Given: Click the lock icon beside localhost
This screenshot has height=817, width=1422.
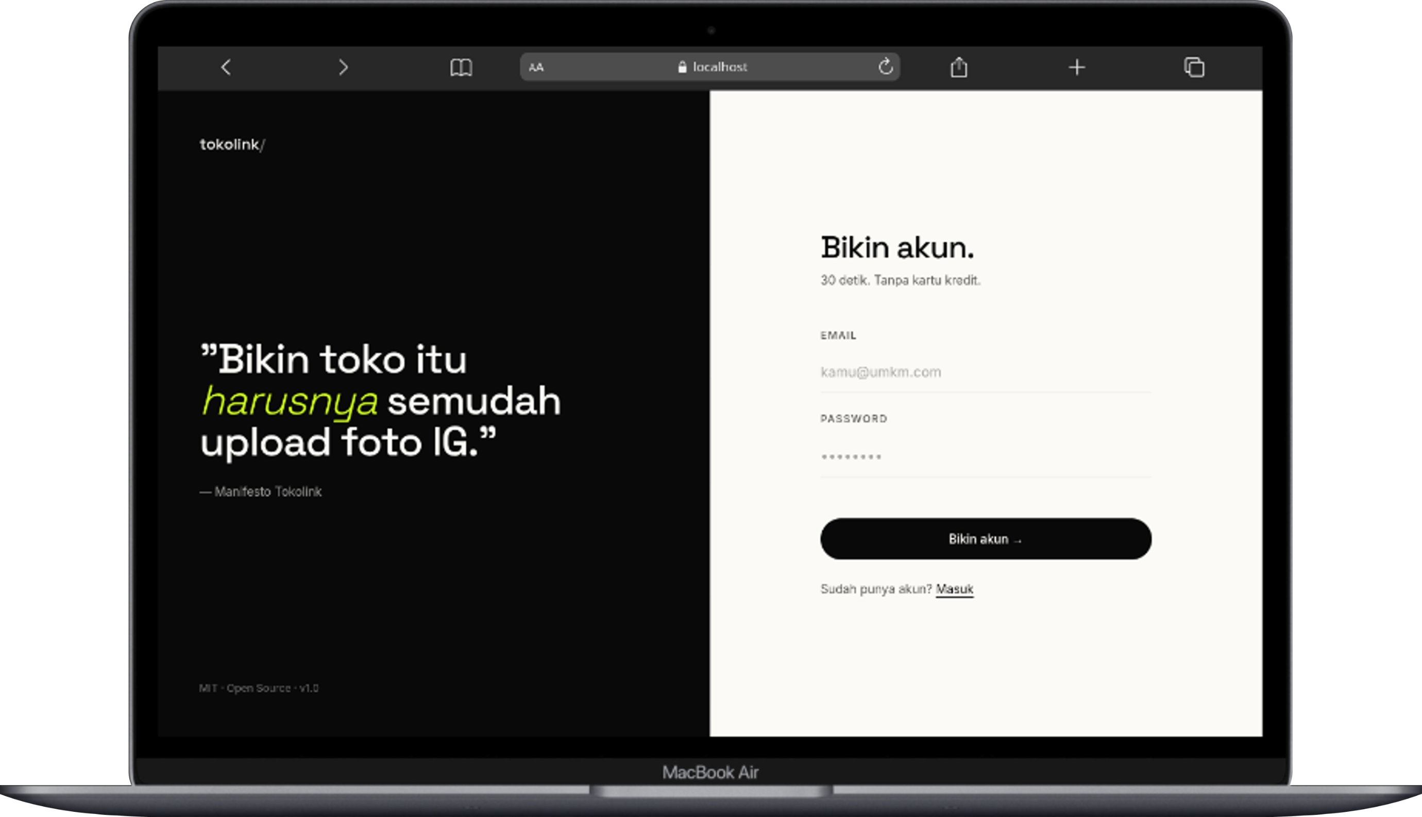Looking at the screenshot, I should [682, 67].
